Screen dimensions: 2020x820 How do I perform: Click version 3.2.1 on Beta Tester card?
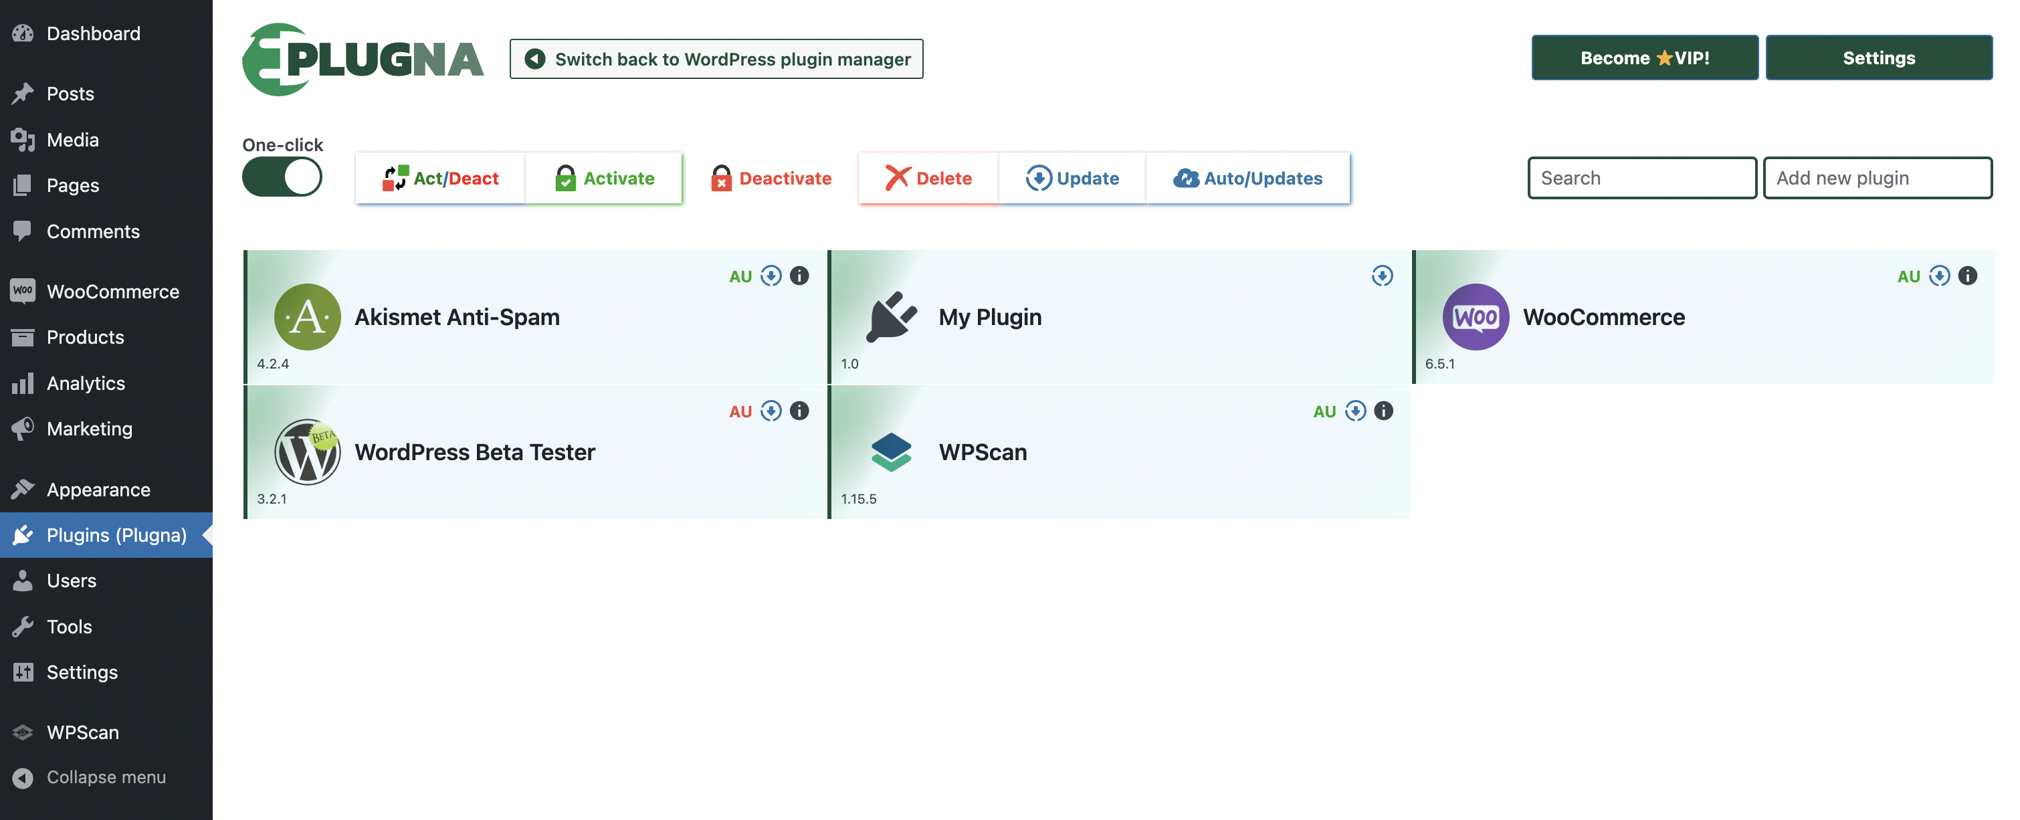pos(272,498)
